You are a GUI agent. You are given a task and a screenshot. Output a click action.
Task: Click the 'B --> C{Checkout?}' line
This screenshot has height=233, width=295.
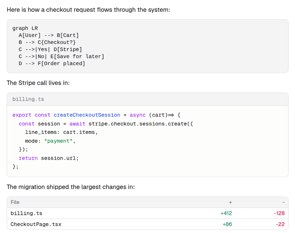(x=47, y=42)
